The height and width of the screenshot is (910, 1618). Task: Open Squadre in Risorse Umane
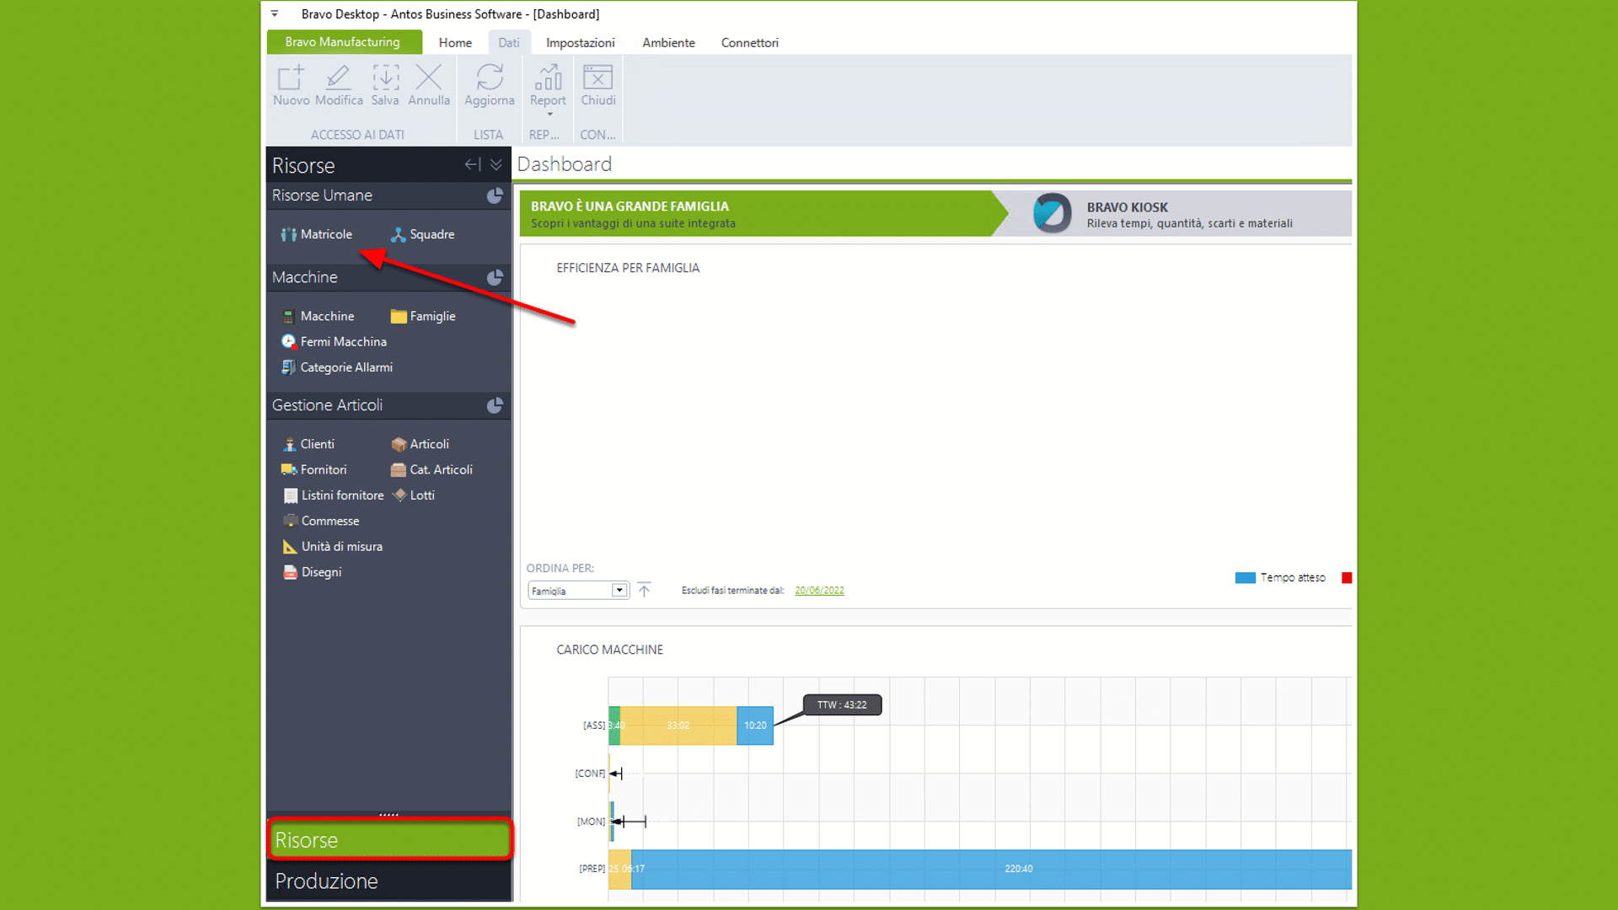(x=422, y=234)
